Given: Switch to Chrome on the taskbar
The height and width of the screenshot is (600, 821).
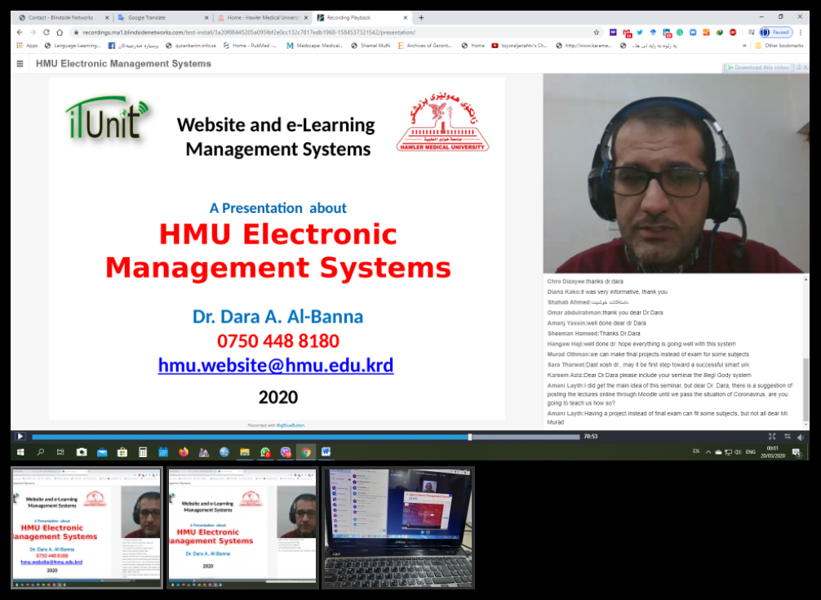Looking at the screenshot, I should click(306, 451).
